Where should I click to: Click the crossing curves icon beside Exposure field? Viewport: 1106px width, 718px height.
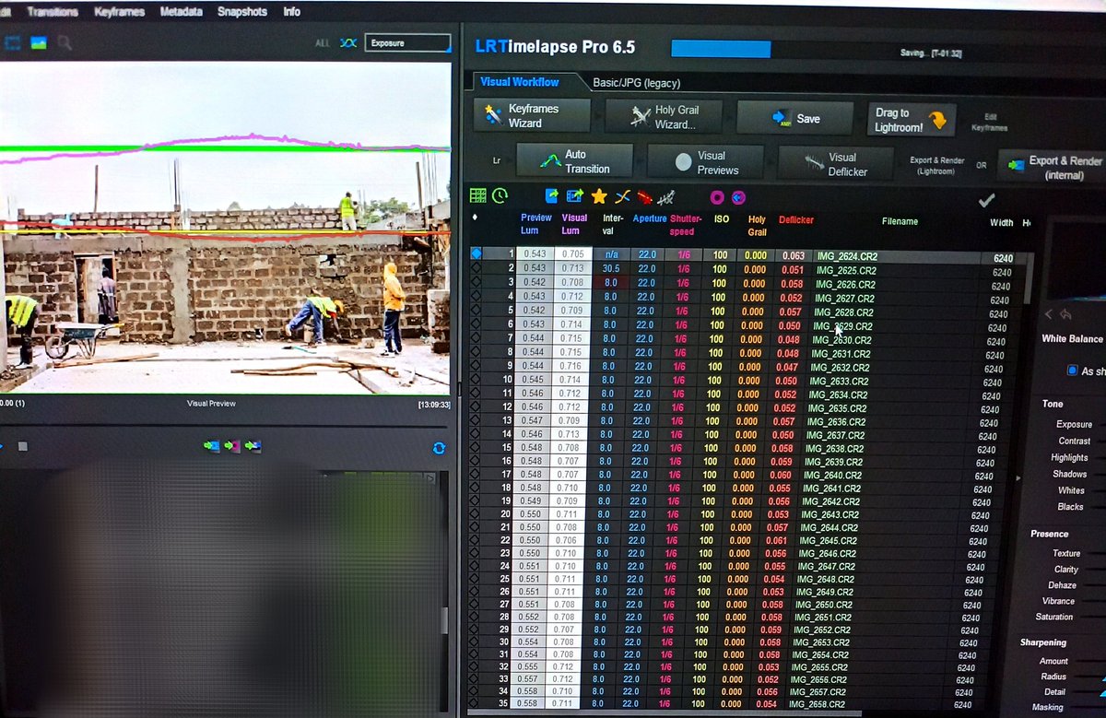point(347,42)
